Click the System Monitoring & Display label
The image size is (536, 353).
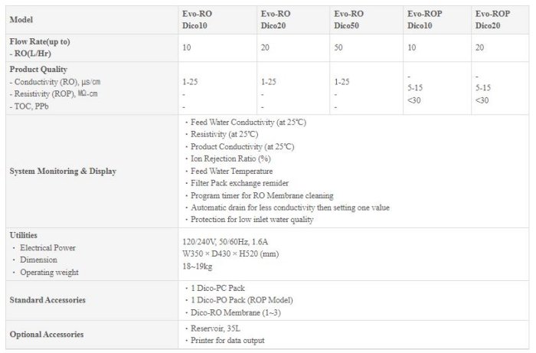[63, 171]
